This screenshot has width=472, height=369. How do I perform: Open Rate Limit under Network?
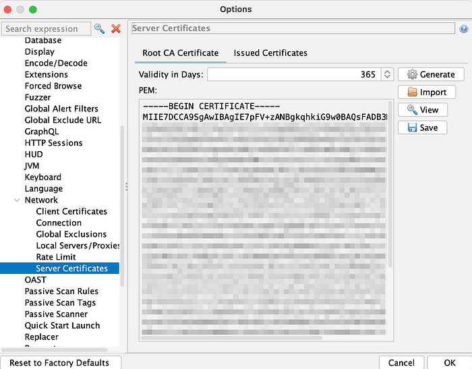56,257
